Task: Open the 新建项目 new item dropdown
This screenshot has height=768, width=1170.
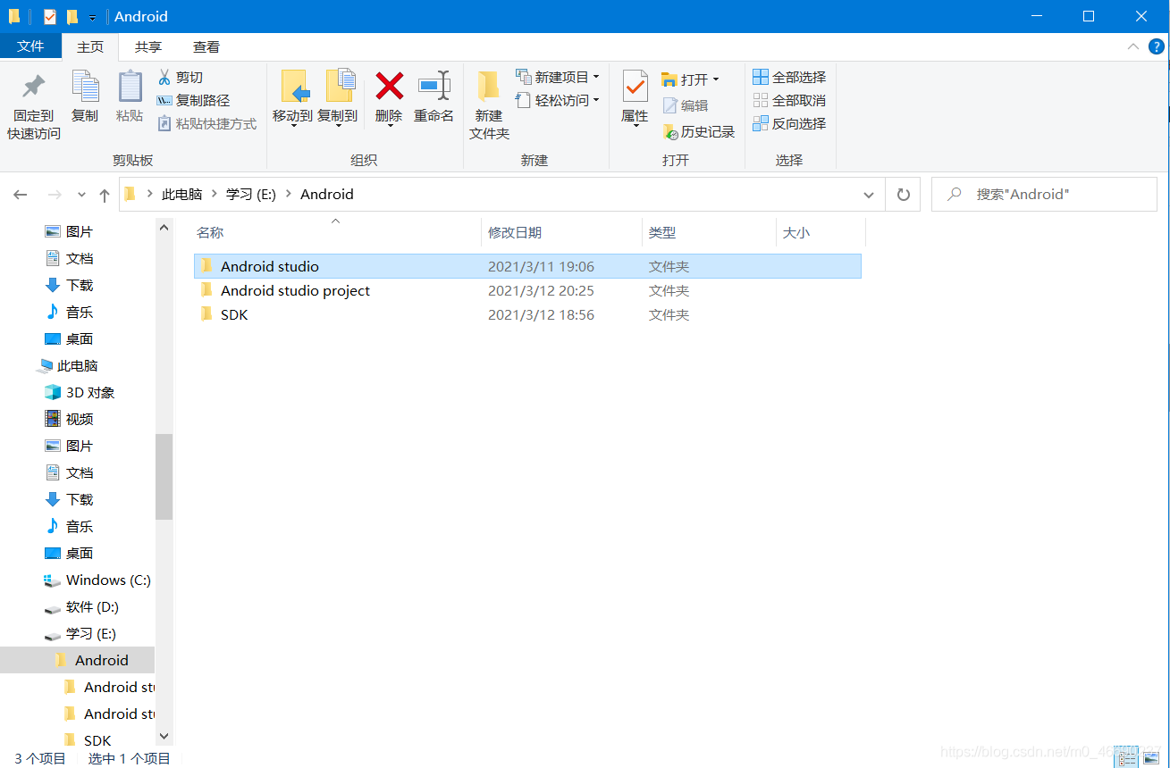Action: [596, 78]
